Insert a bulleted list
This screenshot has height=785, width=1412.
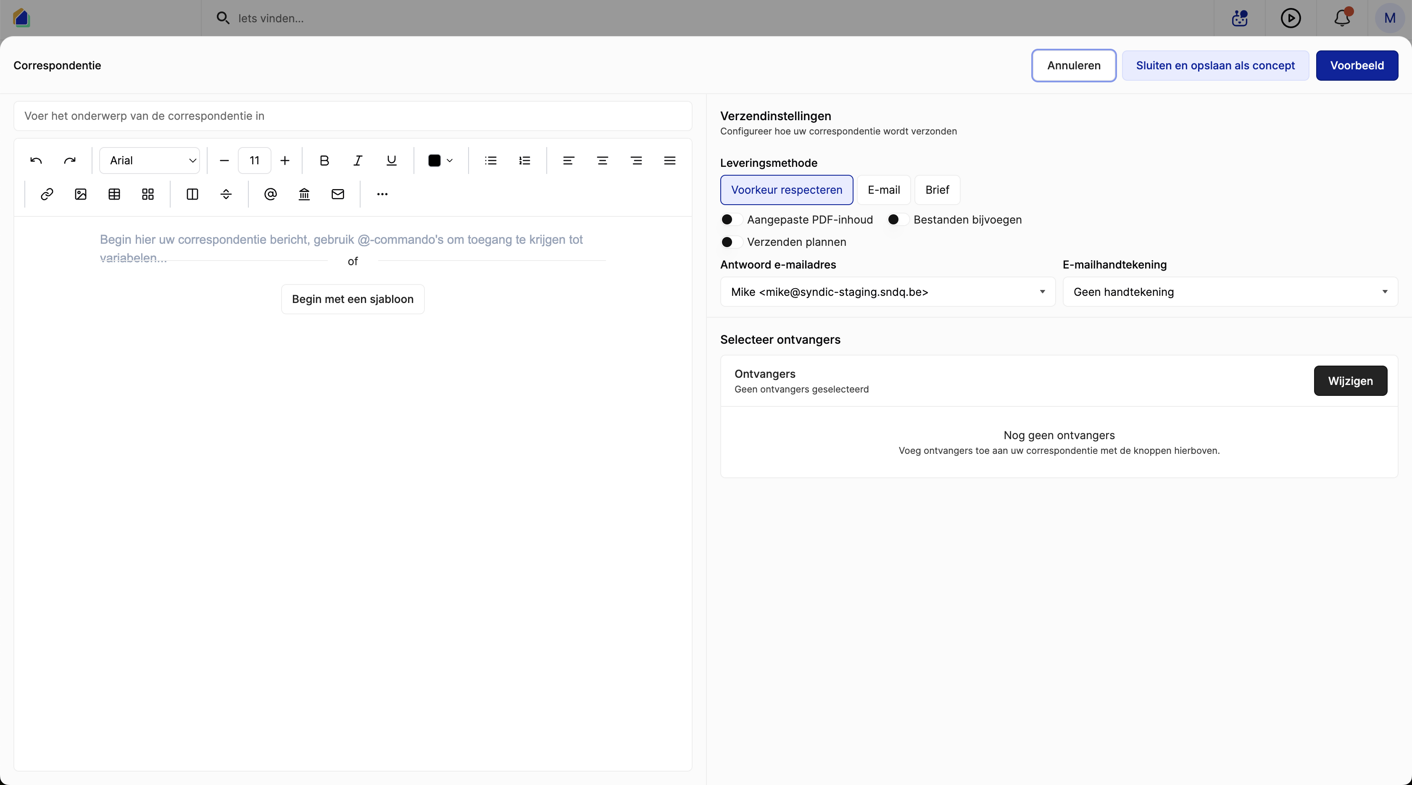pyautogui.click(x=491, y=161)
